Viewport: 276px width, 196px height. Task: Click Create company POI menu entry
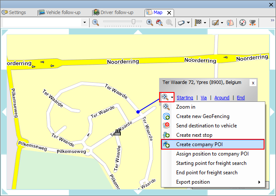(200, 144)
